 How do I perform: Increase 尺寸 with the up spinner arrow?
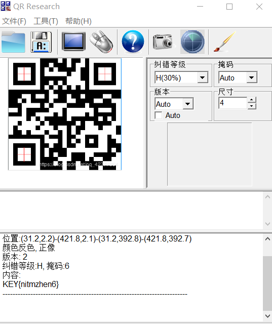click(x=252, y=100)
